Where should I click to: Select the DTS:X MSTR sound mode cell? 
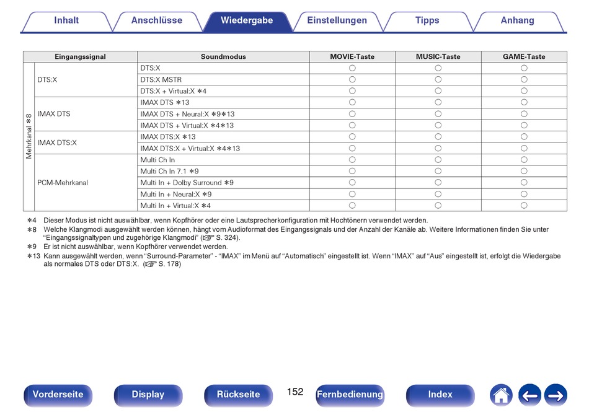click(x=223, y=79)
